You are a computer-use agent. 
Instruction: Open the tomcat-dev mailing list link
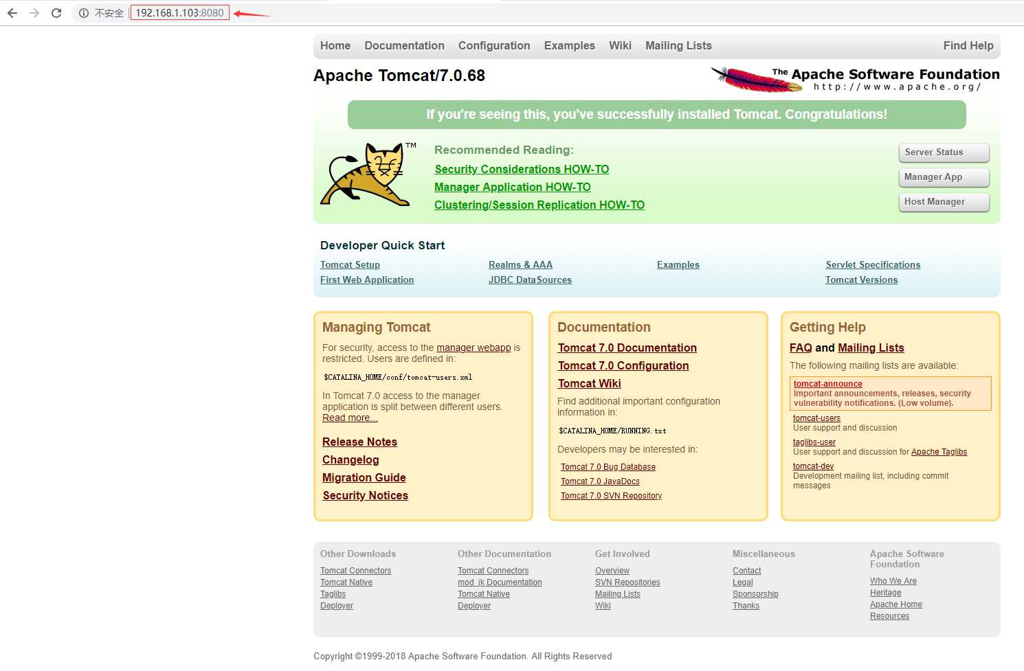point(813,466)
